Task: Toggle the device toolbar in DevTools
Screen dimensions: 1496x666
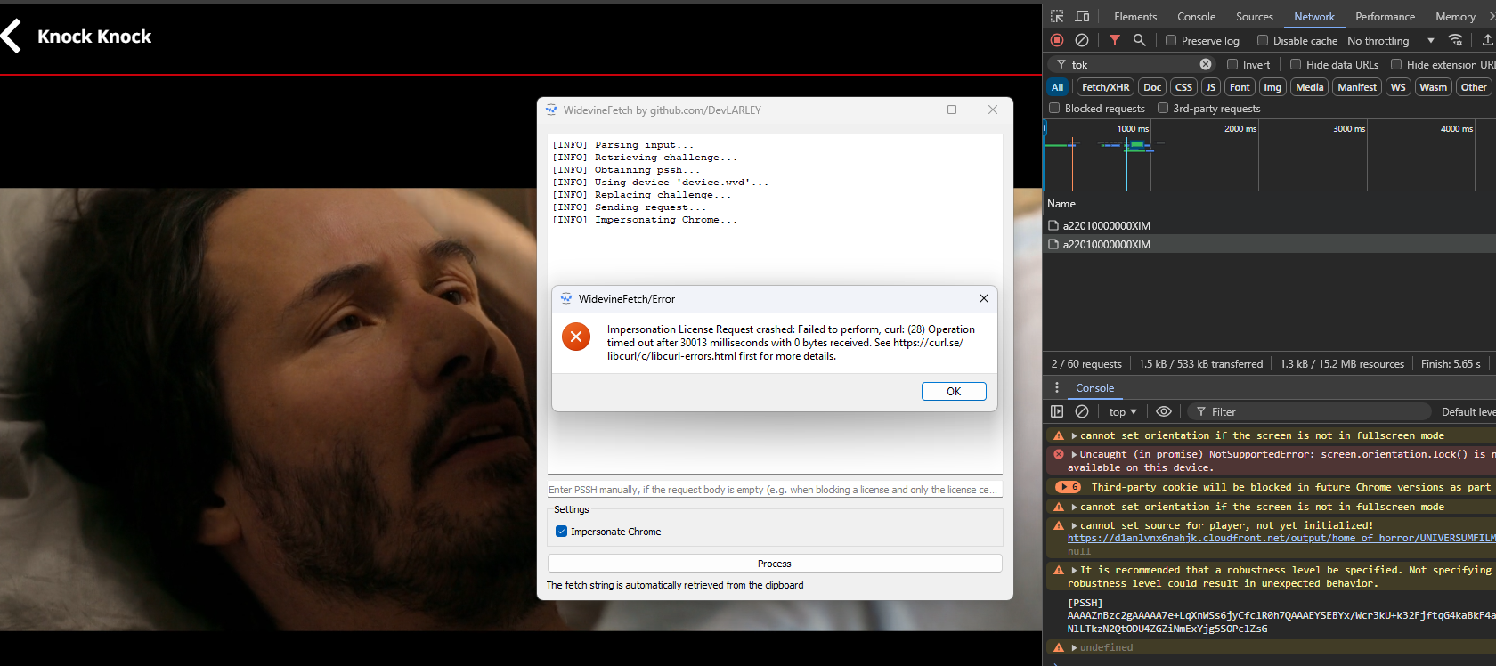Action: 1082,17
